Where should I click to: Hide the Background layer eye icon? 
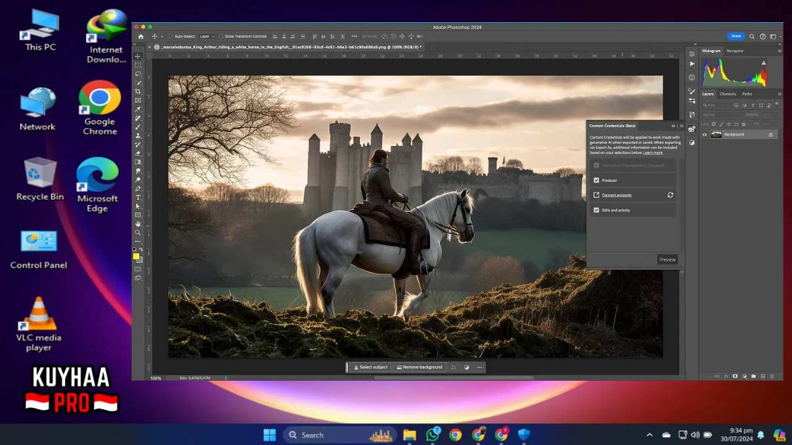705,135
